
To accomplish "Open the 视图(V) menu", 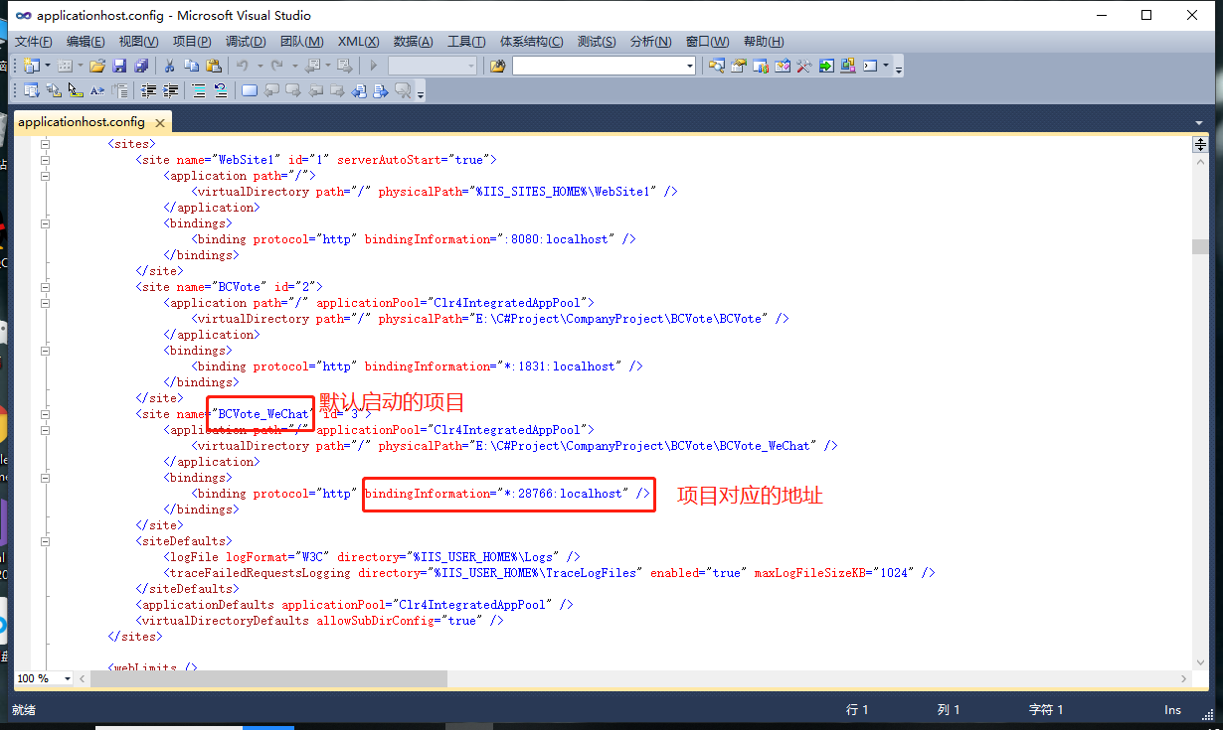I will point(138,42).
